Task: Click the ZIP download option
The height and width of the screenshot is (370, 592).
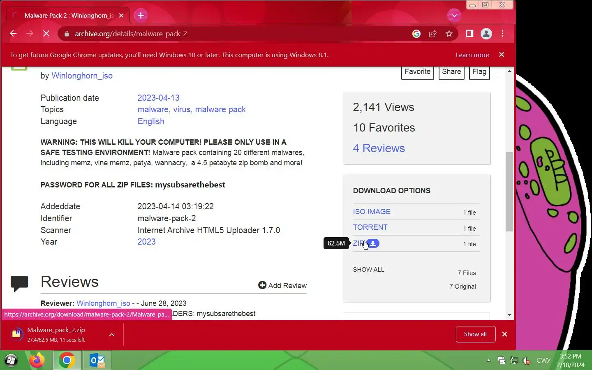Action: (x=358, y=243)
